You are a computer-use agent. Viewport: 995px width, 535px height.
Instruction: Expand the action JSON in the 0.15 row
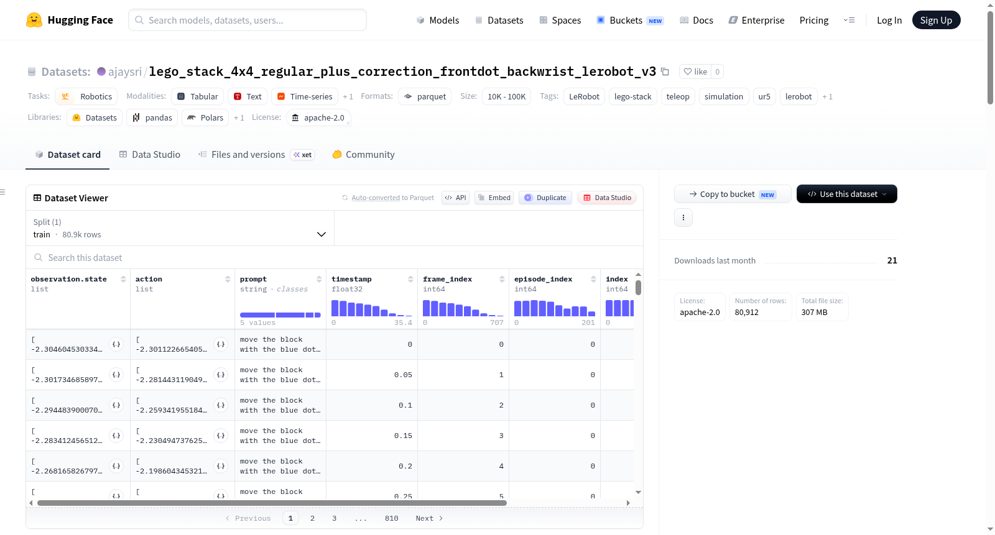(221, 436)
